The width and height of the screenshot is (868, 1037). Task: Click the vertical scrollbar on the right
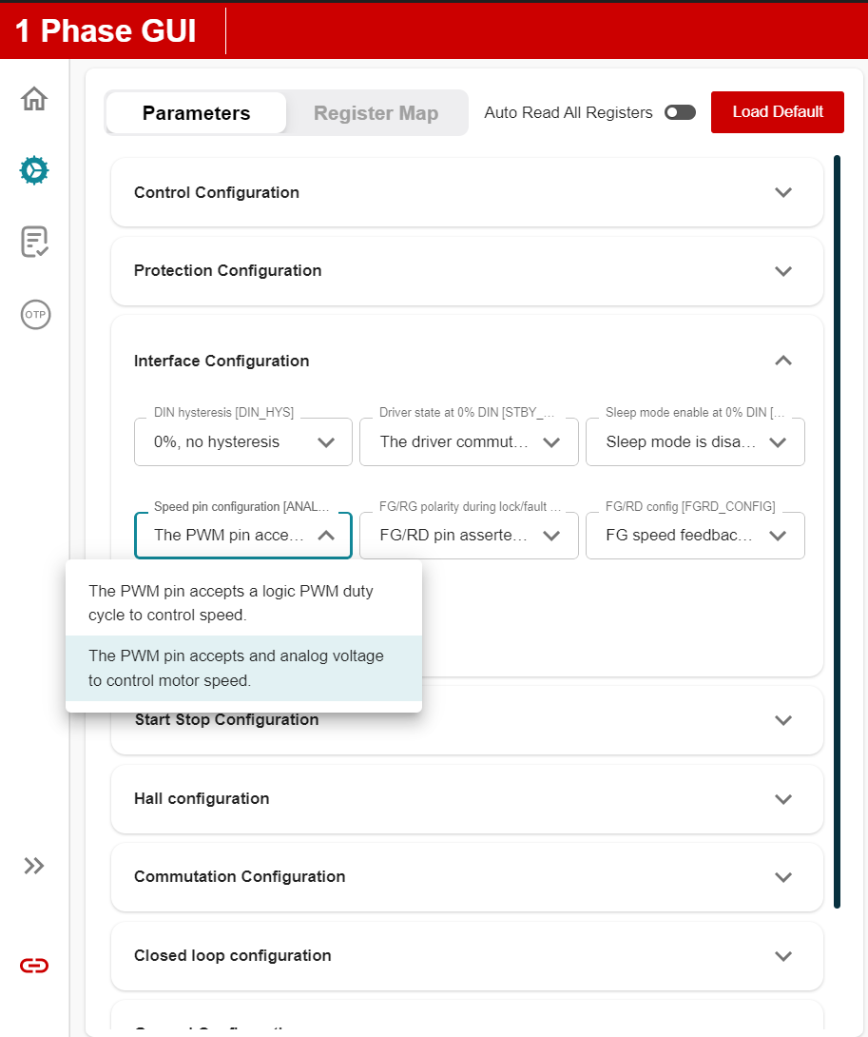coord(837,531)
